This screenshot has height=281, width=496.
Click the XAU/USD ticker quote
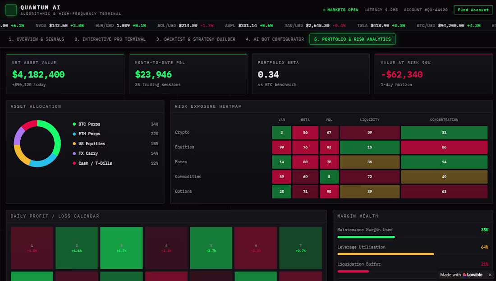[315, 26]
